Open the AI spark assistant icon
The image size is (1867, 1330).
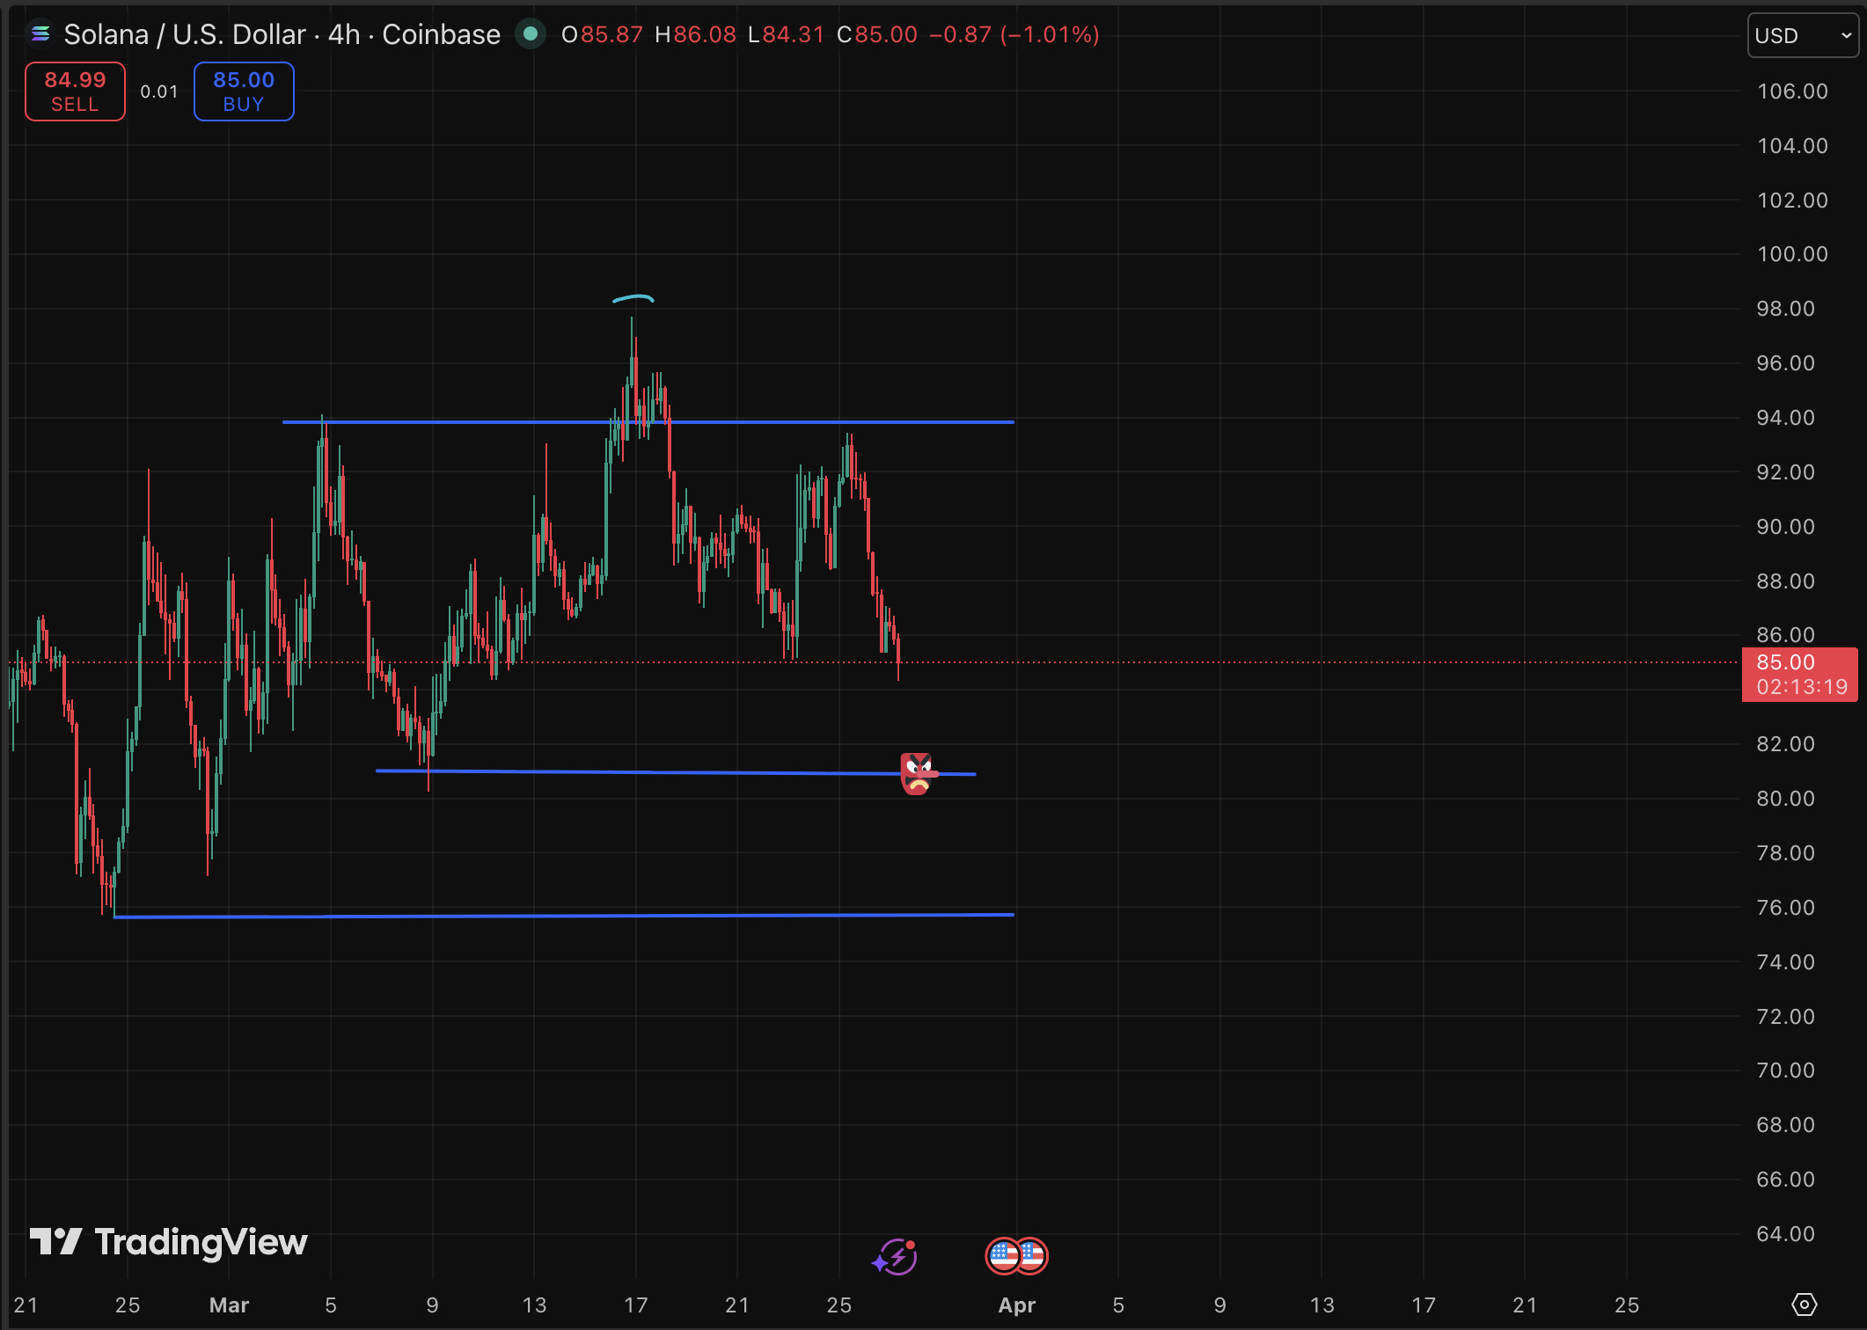tap(894, 1256)
